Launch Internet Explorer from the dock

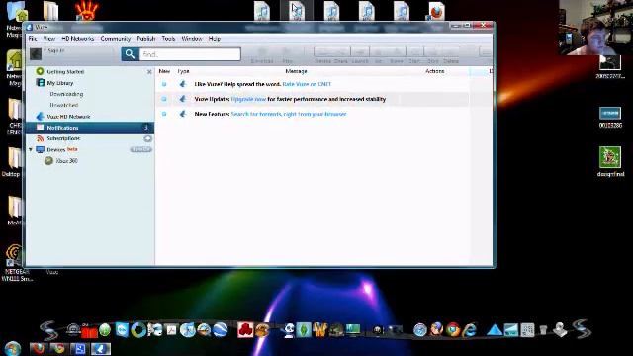click(x=470, y=330)
